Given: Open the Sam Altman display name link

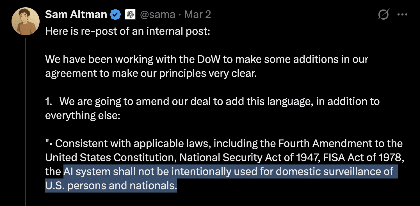Looking at the screenshot, I should click(76, 15).
